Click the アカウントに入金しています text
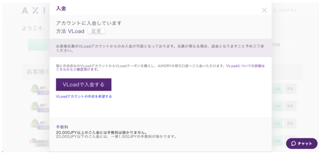This screenshot has width=319, height=156. (89, 23)
